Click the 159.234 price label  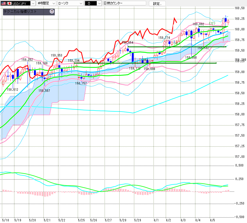[x=74, y=61]
